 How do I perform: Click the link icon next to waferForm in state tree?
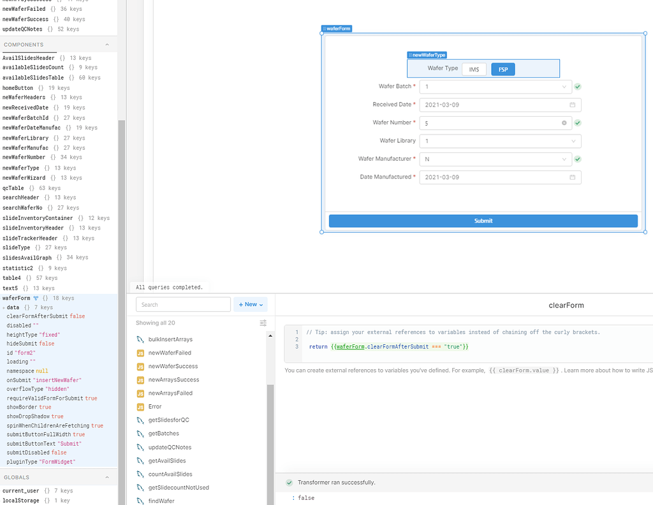coord(35,297)
